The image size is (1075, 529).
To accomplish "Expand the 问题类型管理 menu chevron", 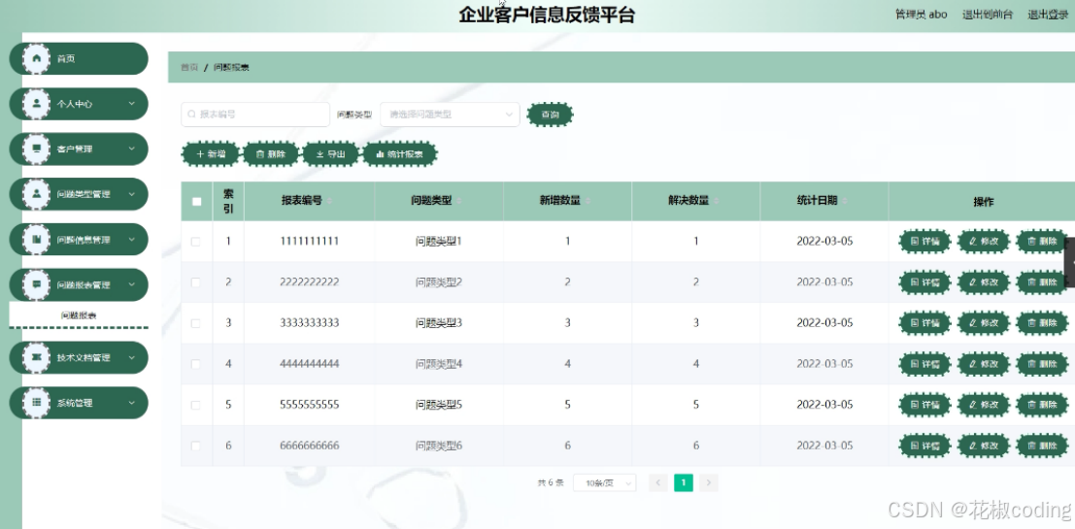I will [132, 194].
